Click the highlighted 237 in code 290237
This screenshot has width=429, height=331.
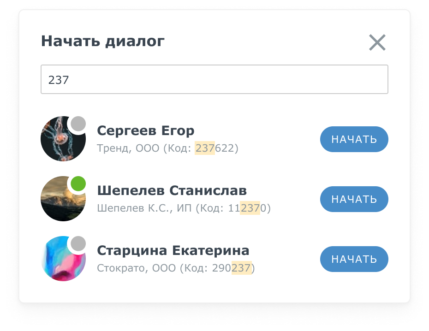(242, 268)
